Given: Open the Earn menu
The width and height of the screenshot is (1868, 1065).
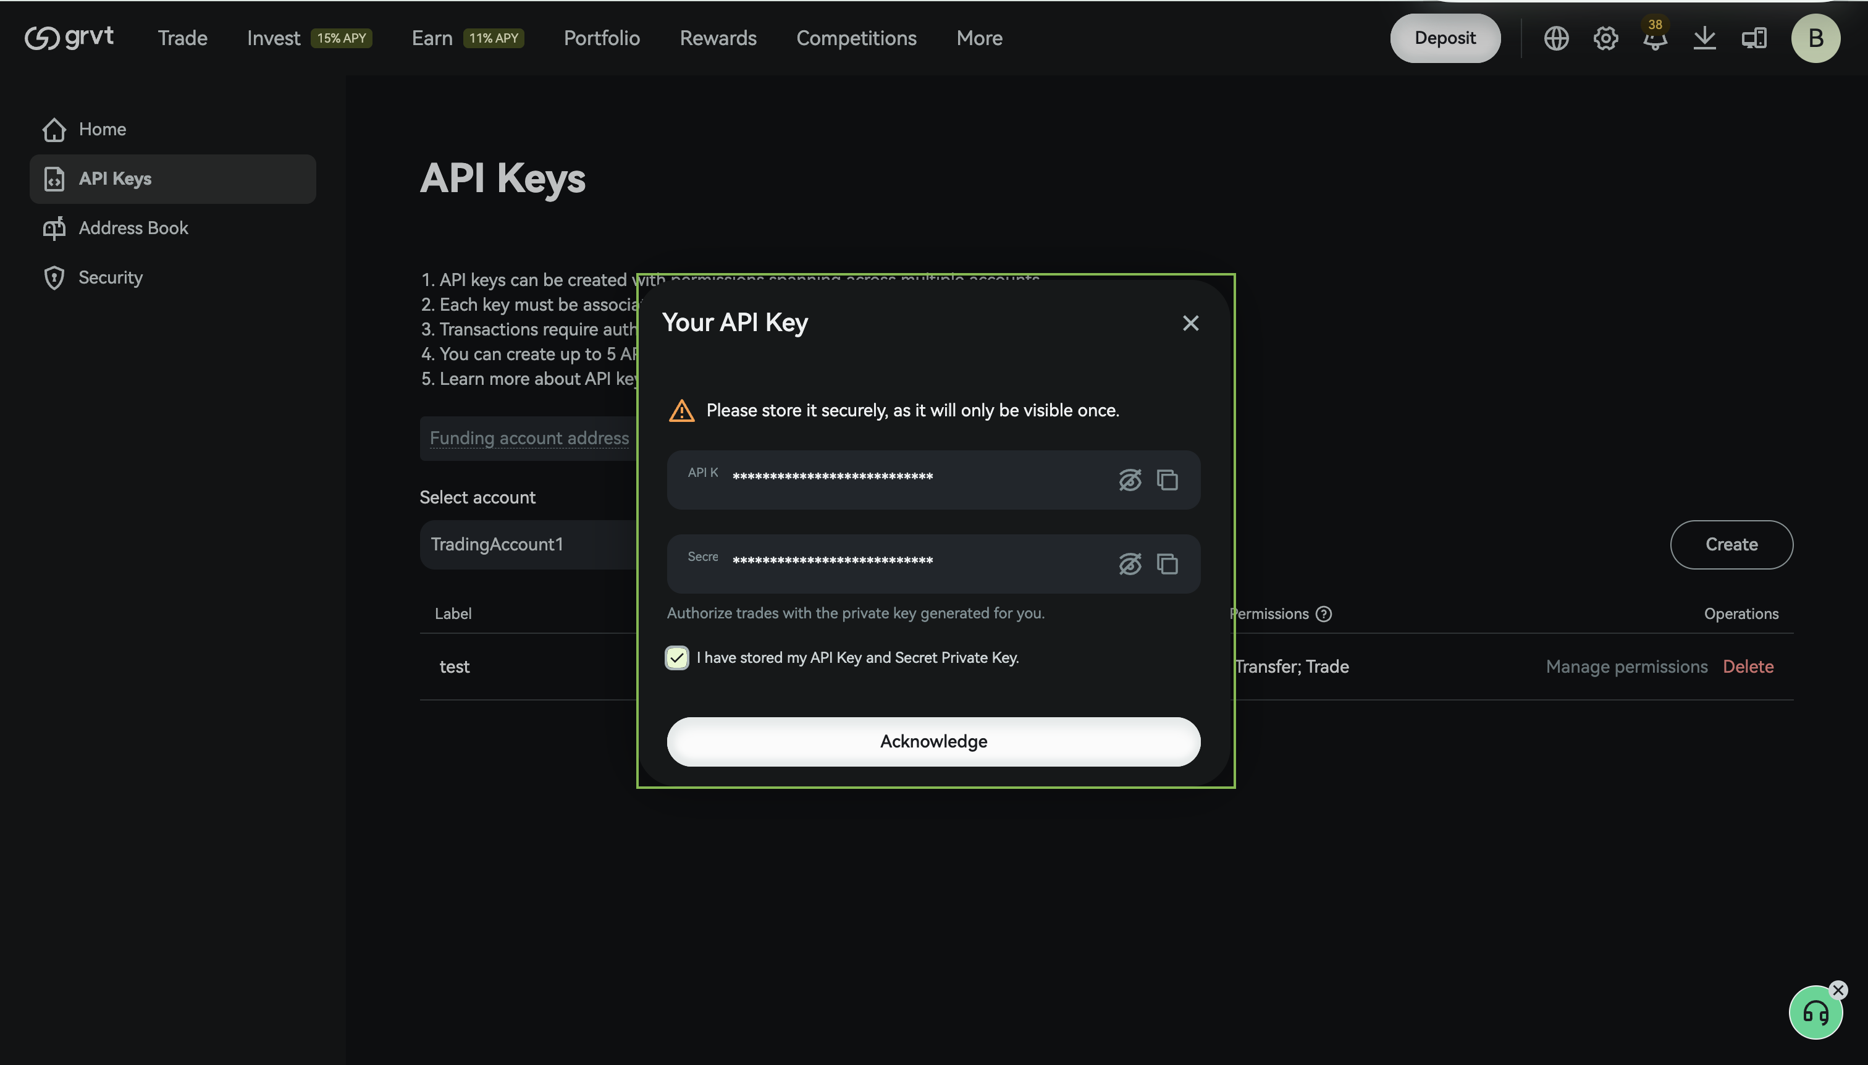Looking at the screenshot, I should point(432,38).
